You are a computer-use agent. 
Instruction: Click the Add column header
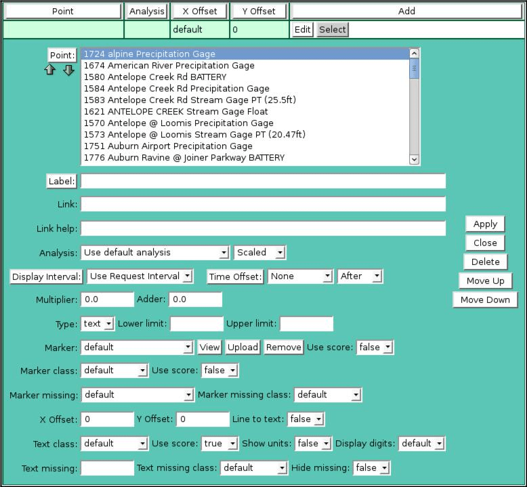pyautogui.click(x=406, y=11)
